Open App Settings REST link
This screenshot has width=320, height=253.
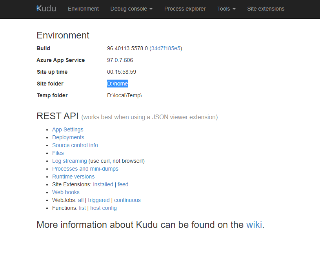[x=68, y=129]
